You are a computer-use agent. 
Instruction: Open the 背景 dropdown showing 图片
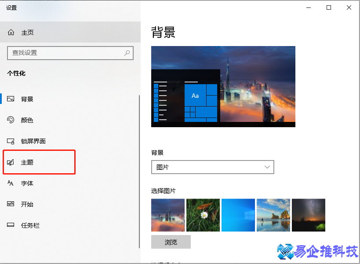[x=213, y=167]
